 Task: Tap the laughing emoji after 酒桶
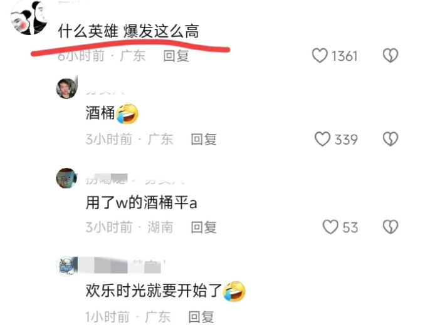coord(127,114)
